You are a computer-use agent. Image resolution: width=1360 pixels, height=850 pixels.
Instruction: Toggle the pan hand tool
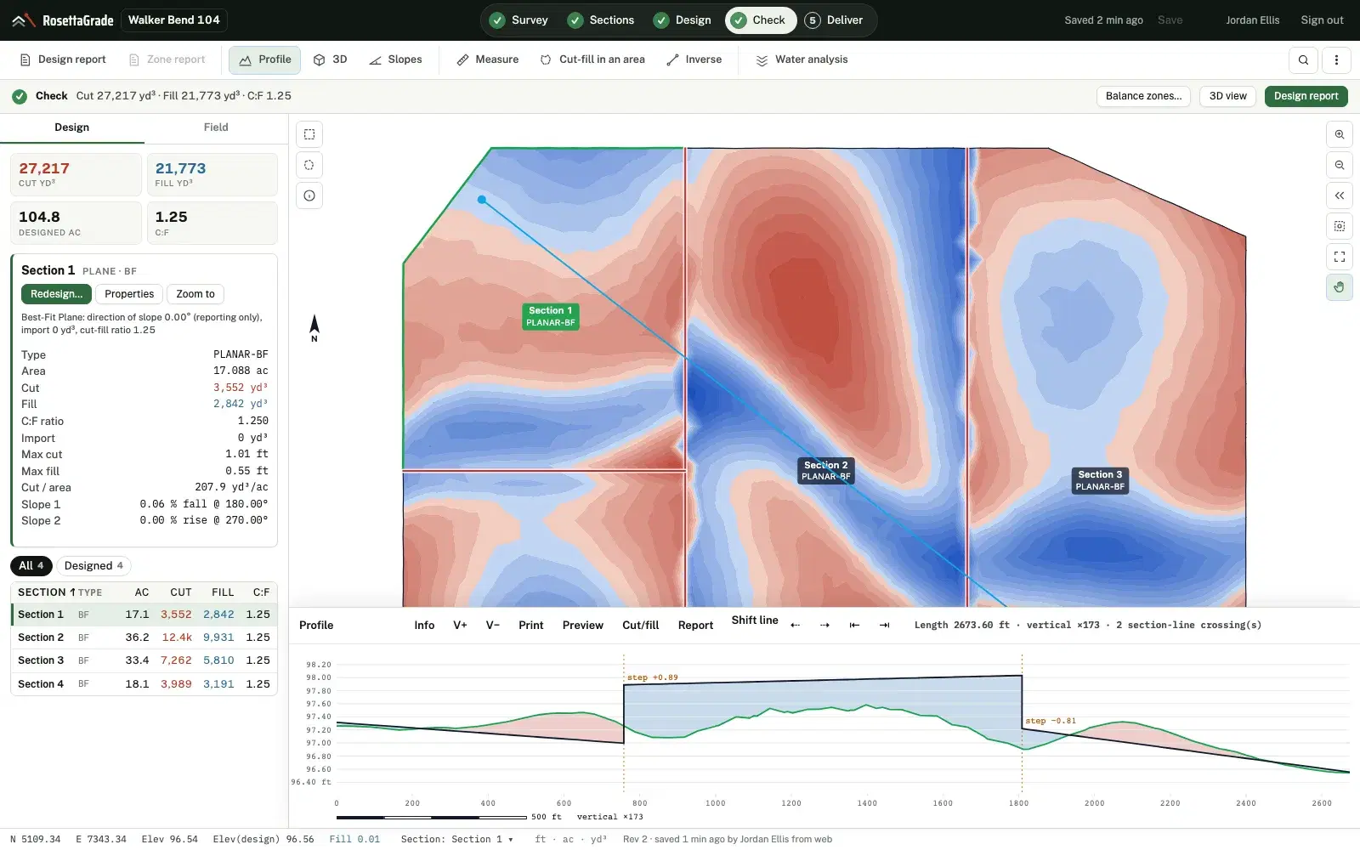(1340, 287)
